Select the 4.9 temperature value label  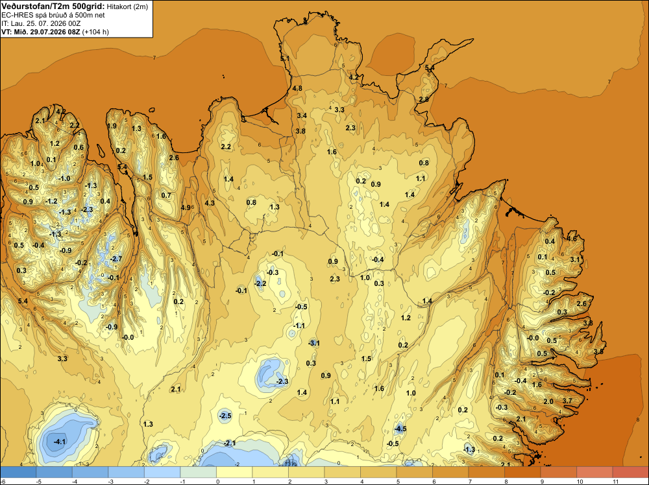(186, 207)
